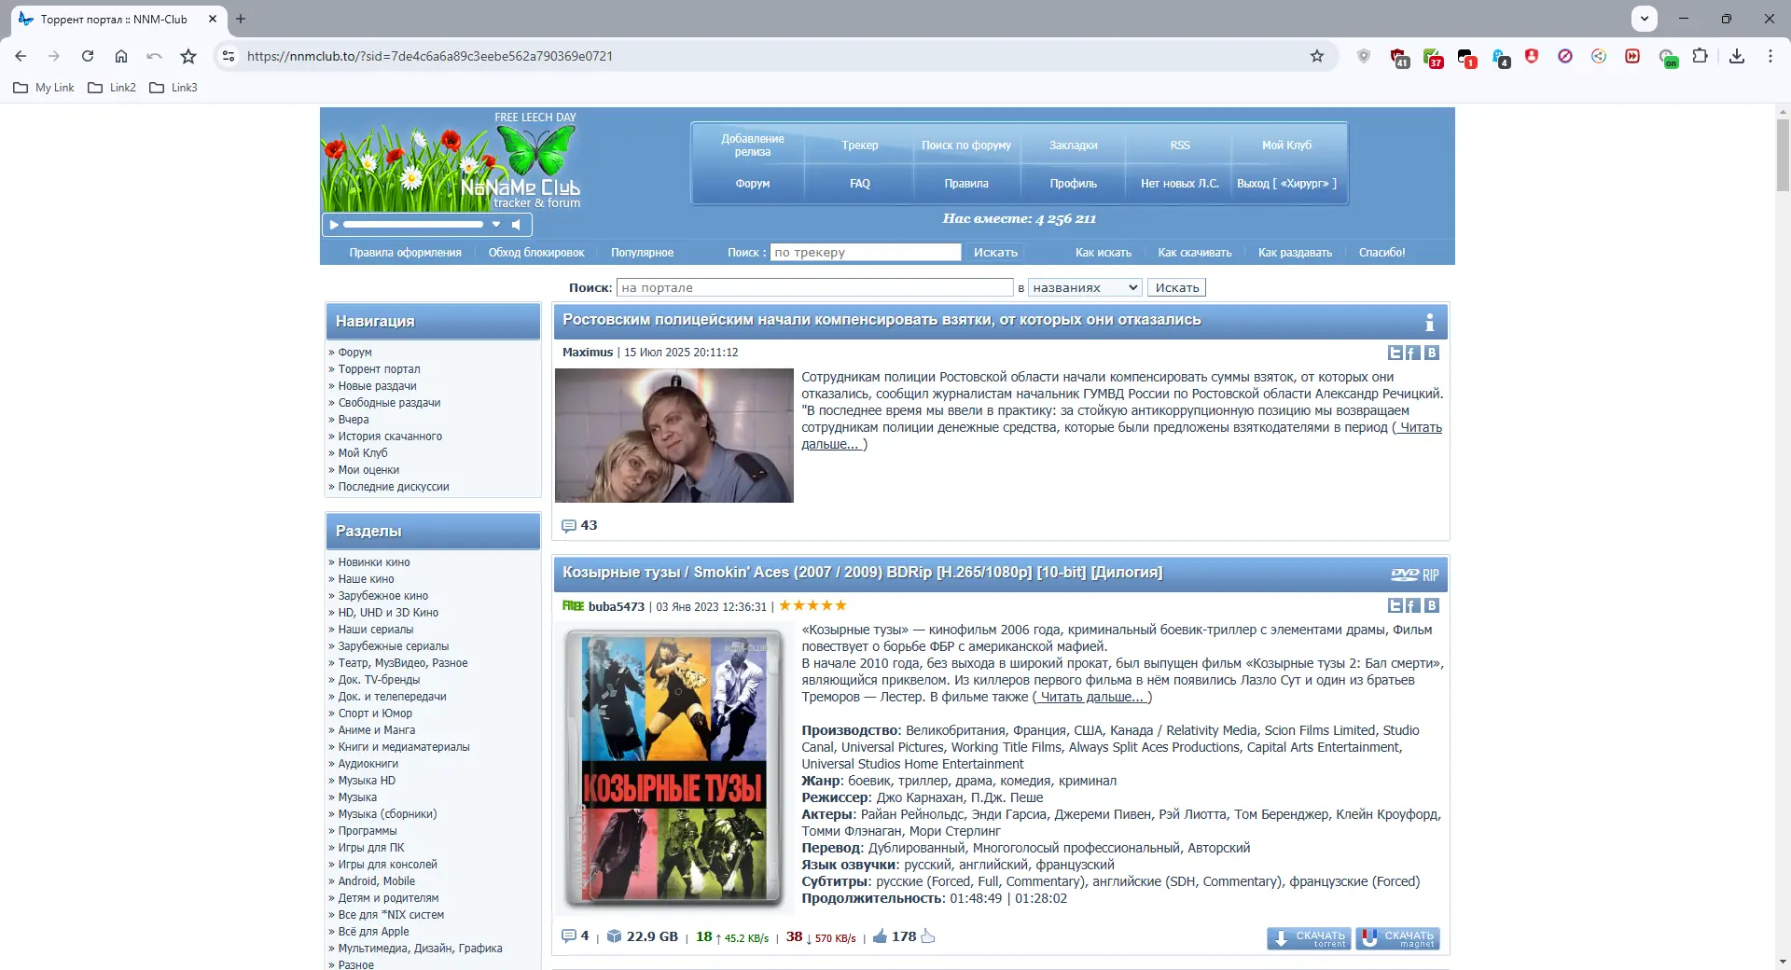Mute the audio player near the site logo
1791x970 pixels.
pos(516,224)
